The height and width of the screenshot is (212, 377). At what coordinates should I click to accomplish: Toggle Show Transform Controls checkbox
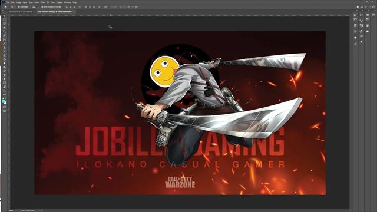click(42, 7)
